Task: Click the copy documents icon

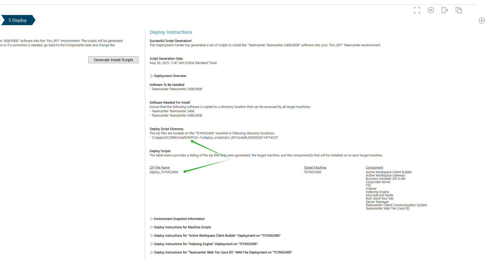Action: 459,10
